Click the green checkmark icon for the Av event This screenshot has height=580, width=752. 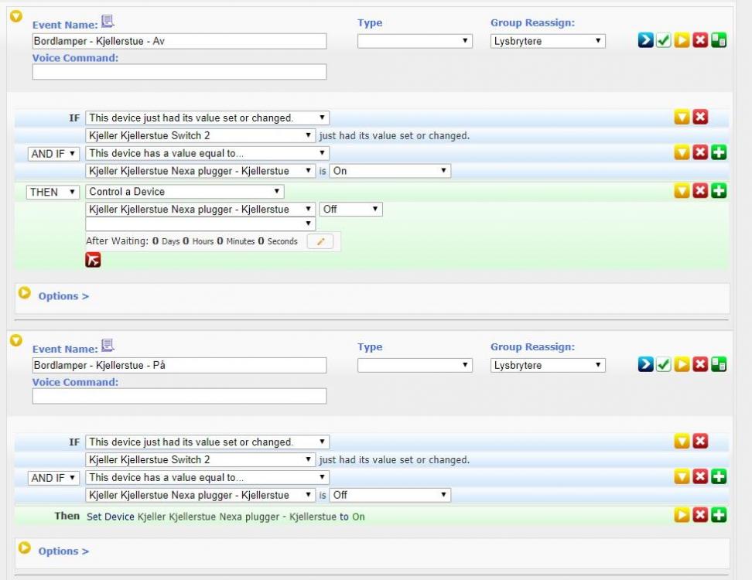[x=663, y=41]
